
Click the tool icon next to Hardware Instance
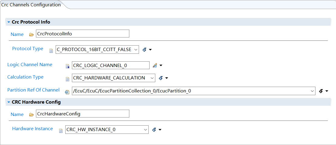[154, 130]
